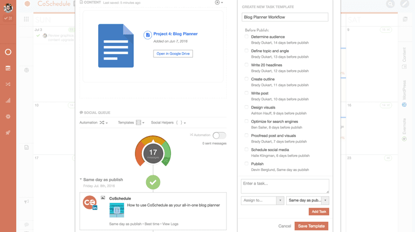Click the grid view icon near SUN

coord(26,19)
